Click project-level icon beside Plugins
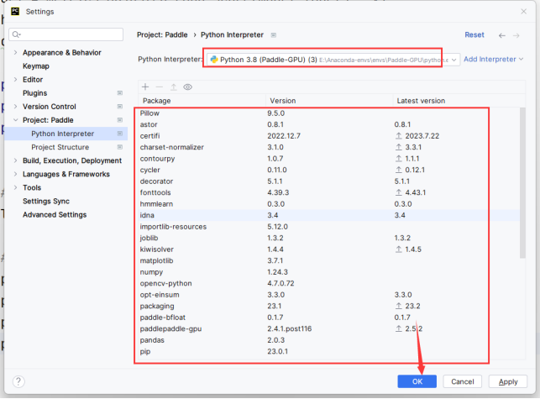The height and width of the screenshot is (399, 540). click(120, 93)
